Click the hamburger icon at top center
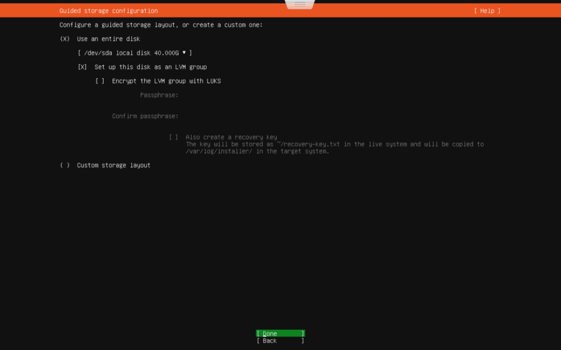The image size is (561, 350). [299, 4]
